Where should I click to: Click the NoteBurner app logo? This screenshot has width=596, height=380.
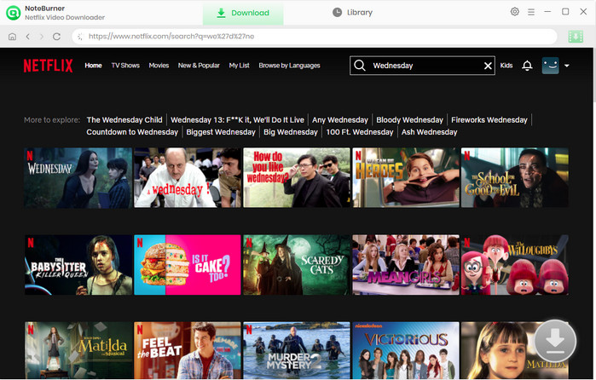click(x=14, y=13)
